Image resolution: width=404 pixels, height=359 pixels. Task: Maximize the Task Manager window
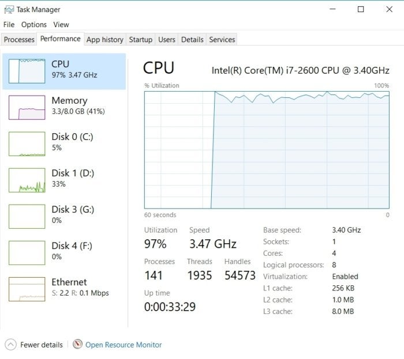361,10
